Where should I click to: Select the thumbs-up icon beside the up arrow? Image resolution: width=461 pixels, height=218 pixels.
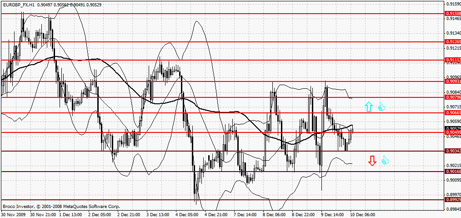point(381,106)
